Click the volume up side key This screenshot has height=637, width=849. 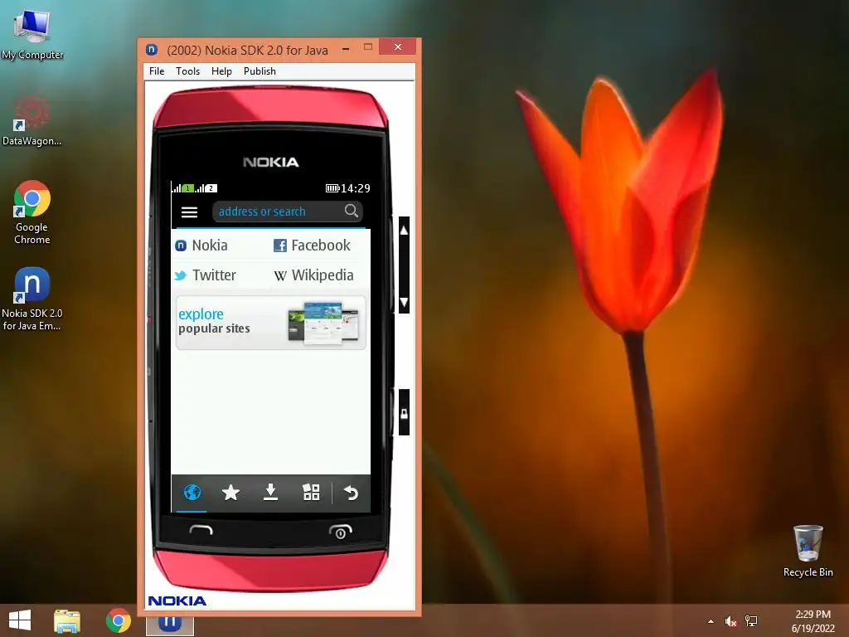(x=404, y=231)
